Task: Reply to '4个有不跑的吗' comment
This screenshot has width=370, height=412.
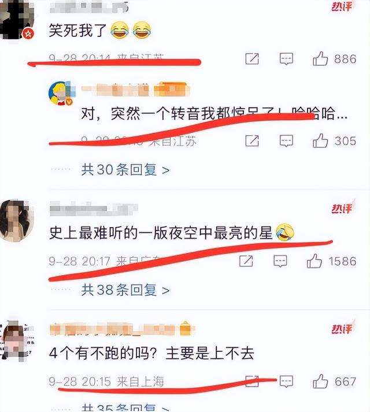Action: click(286, 381)
